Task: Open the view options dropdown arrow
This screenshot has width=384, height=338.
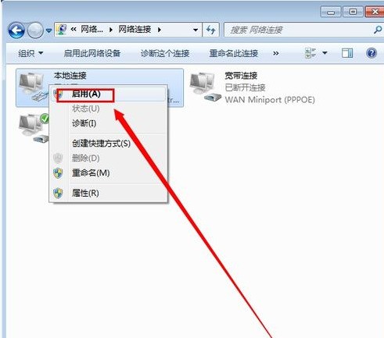Action: pyautogui.click(x=325, y=53)
